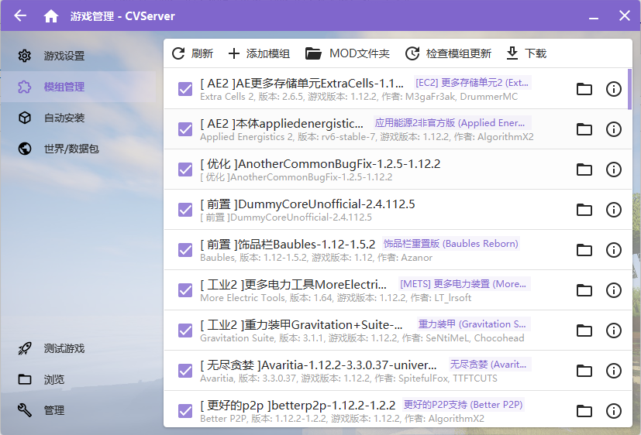Viewport: 641px width, 435px height.
Task: Uncheck the AnotherCommonBugFix mod
Action: [x=185, y=170]
